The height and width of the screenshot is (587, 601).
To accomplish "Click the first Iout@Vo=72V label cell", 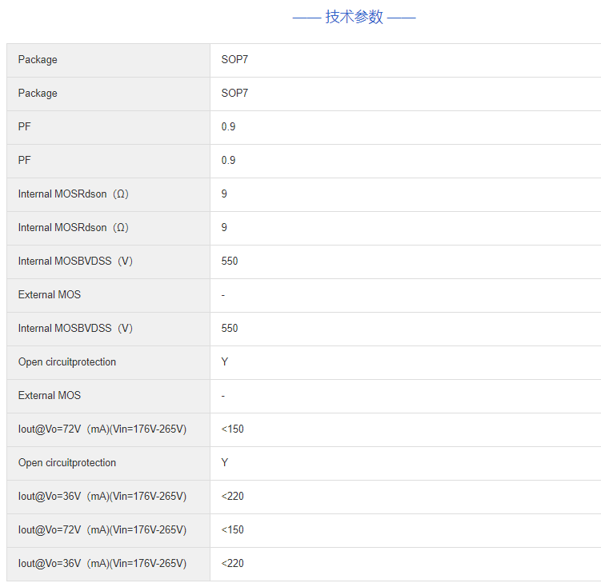I will [102, 429].
